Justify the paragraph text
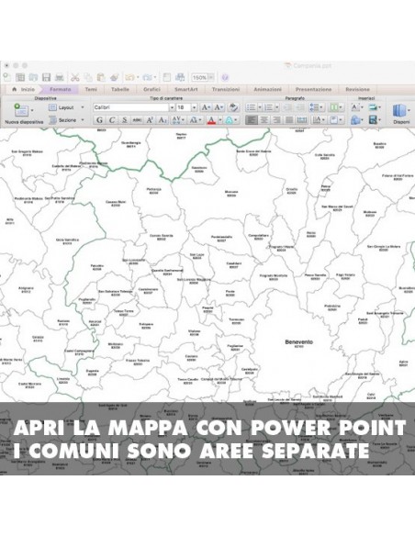Image resolution: width=415 pixels, height=536 pixels. click(289, 120)
